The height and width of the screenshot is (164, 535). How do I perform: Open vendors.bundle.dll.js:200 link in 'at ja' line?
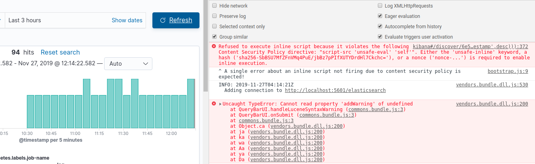(286, 132)
